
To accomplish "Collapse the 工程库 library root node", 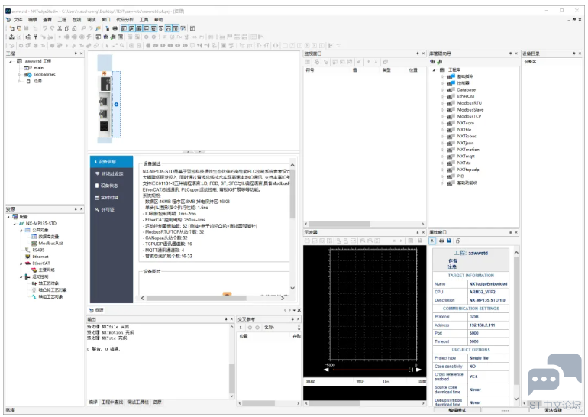I will point(434,70).
